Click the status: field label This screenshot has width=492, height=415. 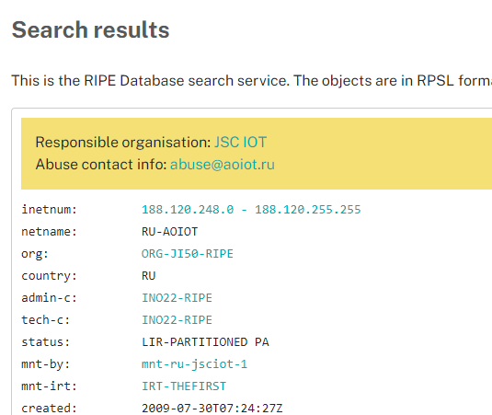coord(46,342)
